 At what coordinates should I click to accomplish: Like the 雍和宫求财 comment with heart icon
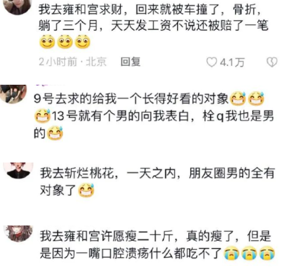[x=212, y=62]
